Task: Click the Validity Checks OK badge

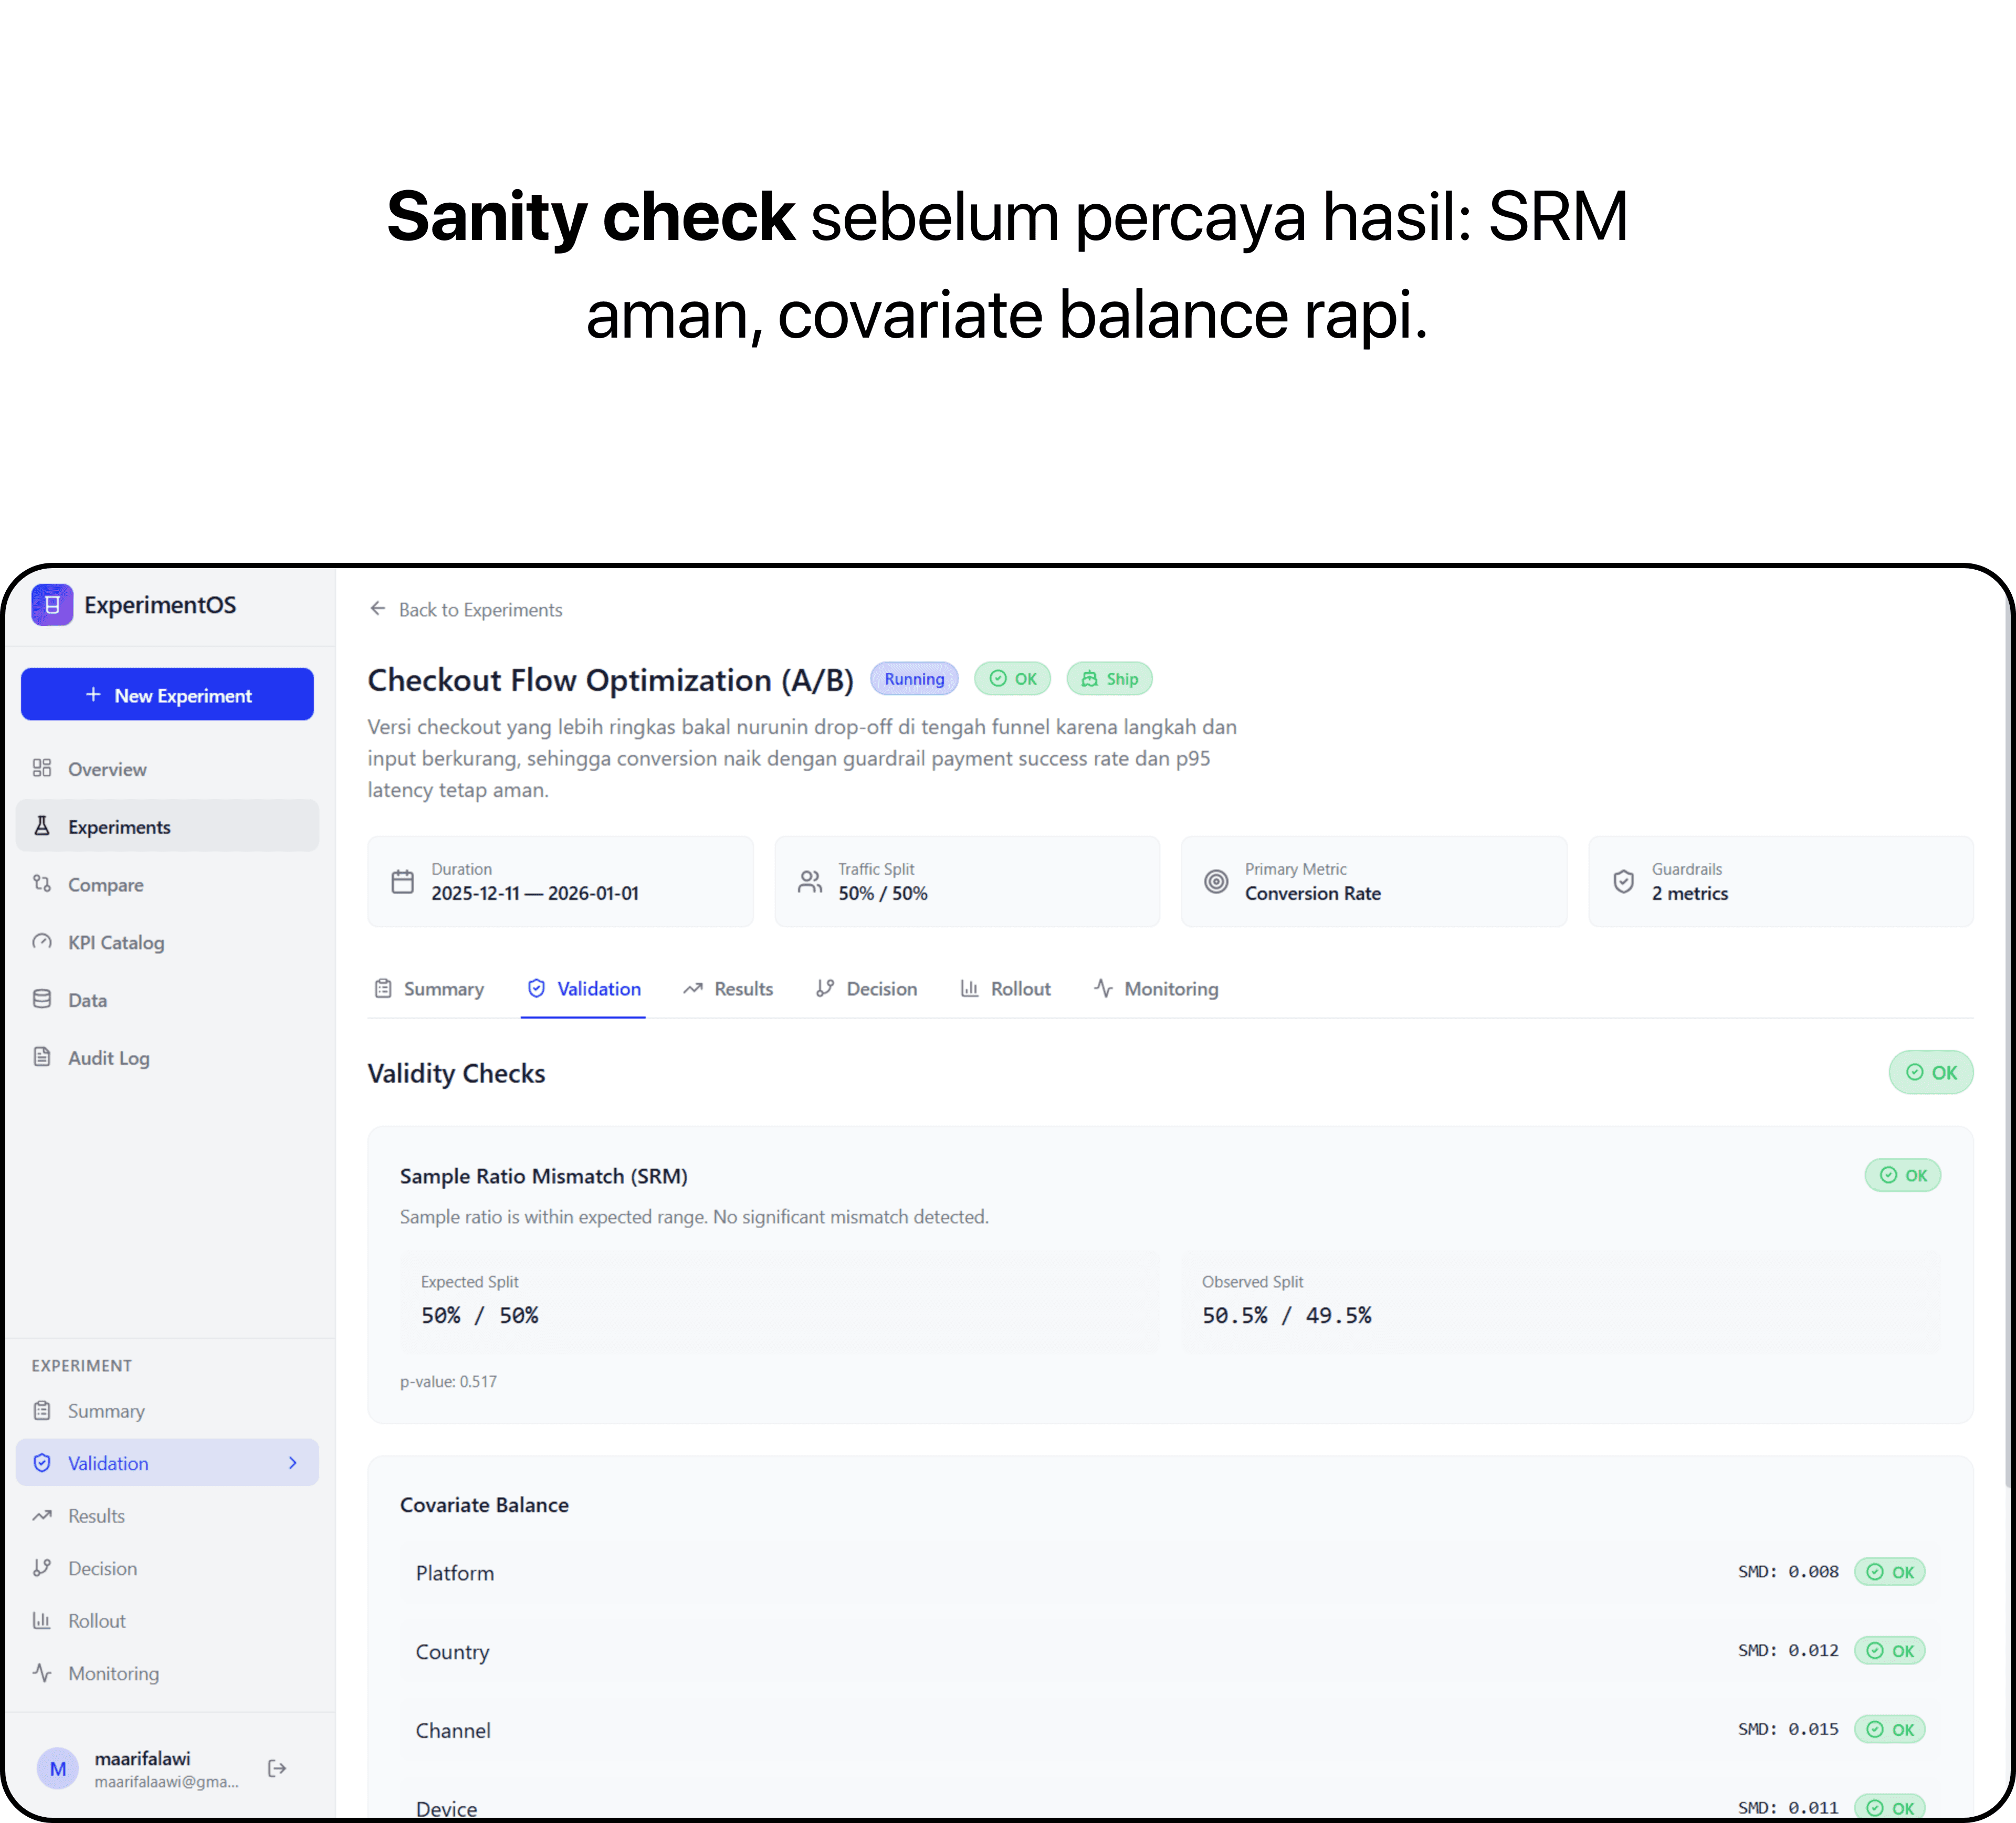Action: point(1930,1072)
